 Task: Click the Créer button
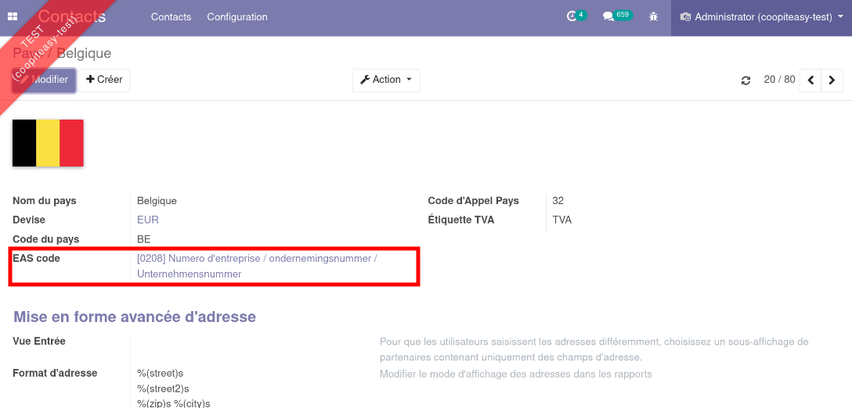104,81
